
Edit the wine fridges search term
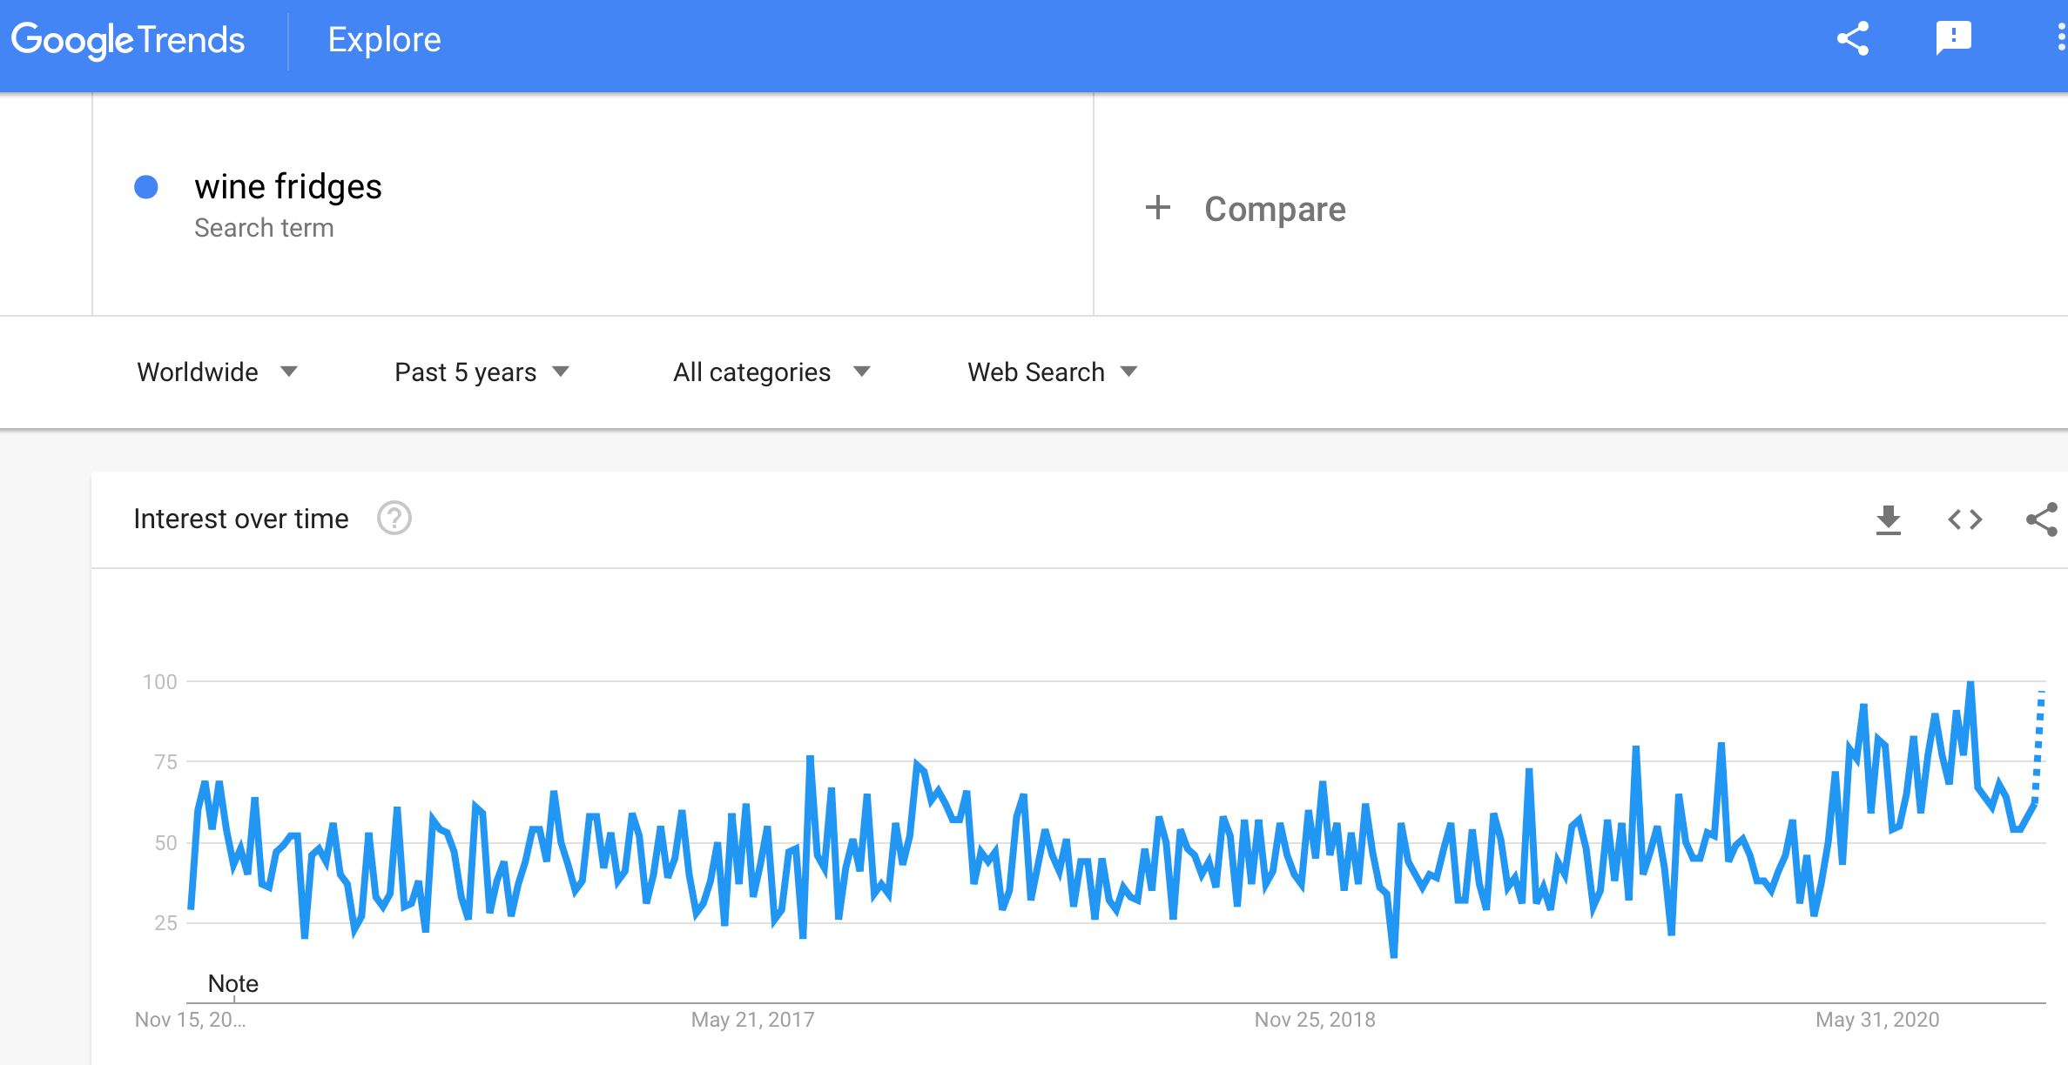[288, 187]
